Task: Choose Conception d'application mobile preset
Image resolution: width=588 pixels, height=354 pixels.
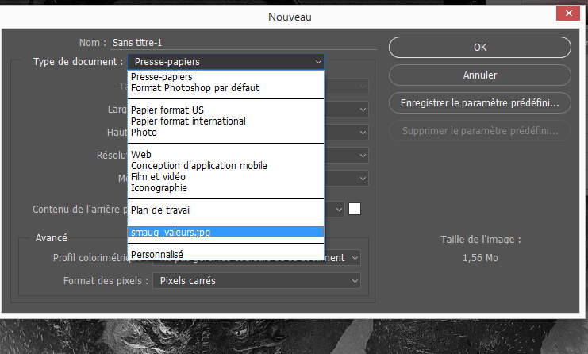Action: tap(198, 166)
